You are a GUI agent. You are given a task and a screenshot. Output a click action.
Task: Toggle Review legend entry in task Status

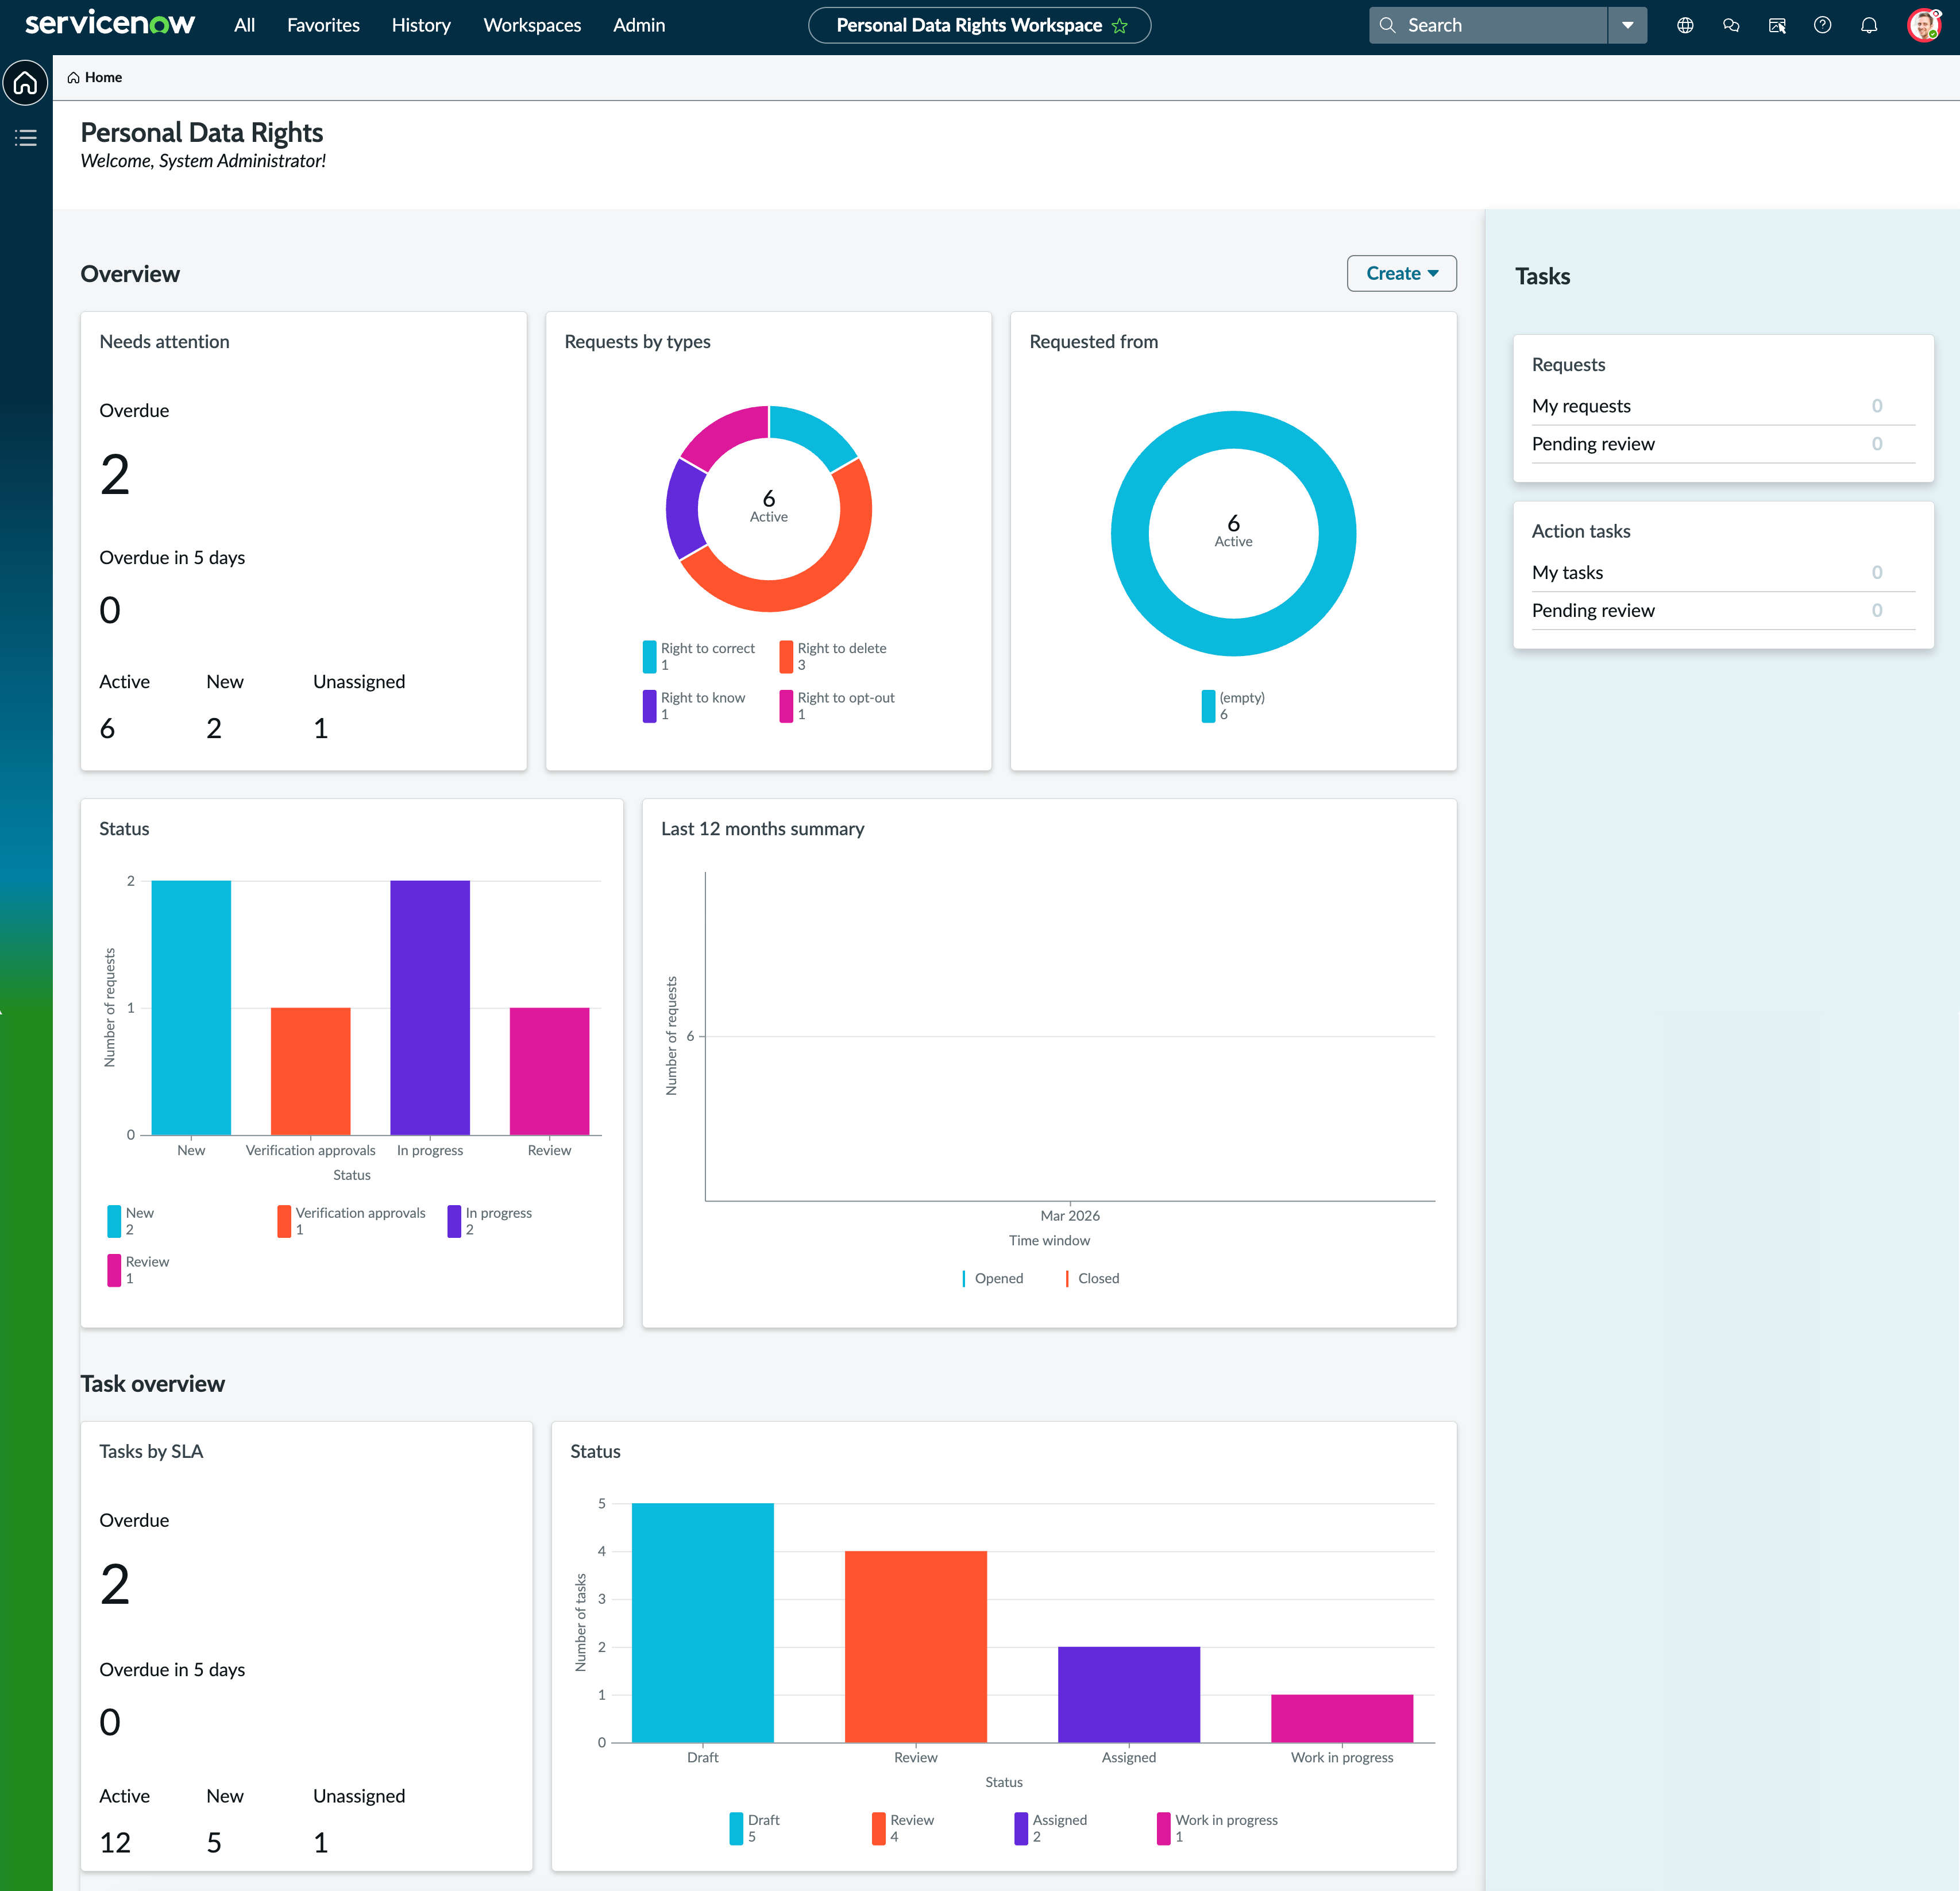tap(904, 1828)
